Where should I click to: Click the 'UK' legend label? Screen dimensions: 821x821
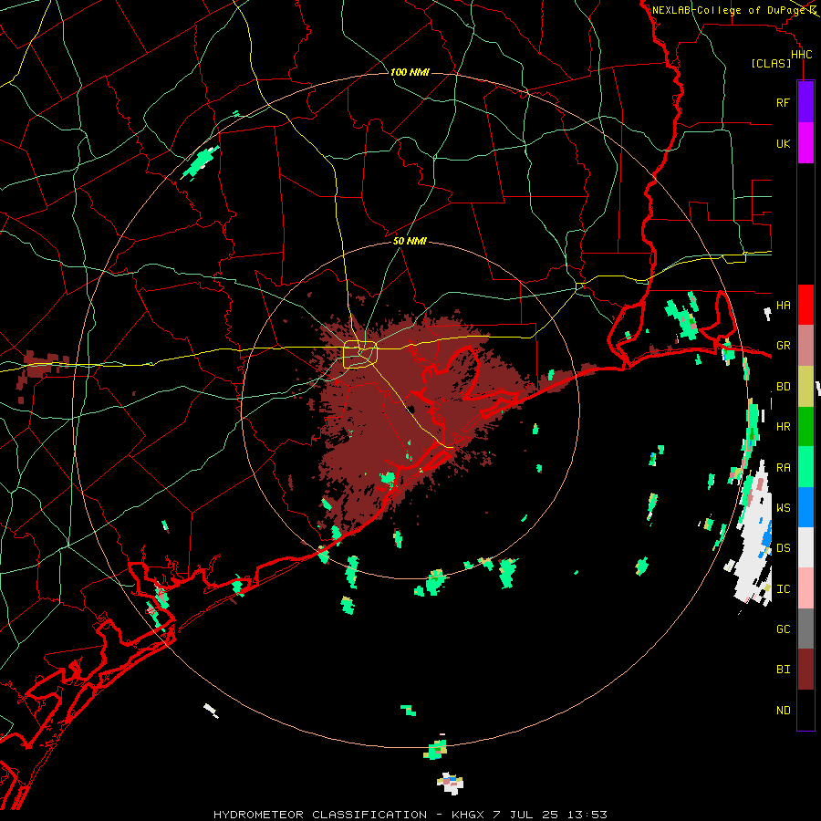(783, 143)
